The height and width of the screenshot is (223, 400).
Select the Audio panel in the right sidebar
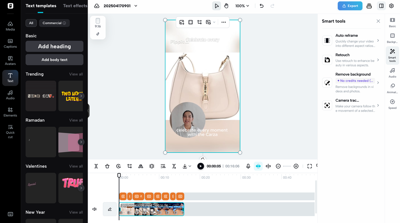click(392, 72)
